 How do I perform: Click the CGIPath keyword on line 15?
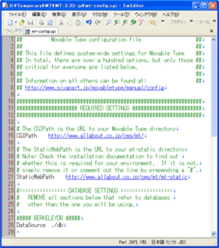coord(27,136)
